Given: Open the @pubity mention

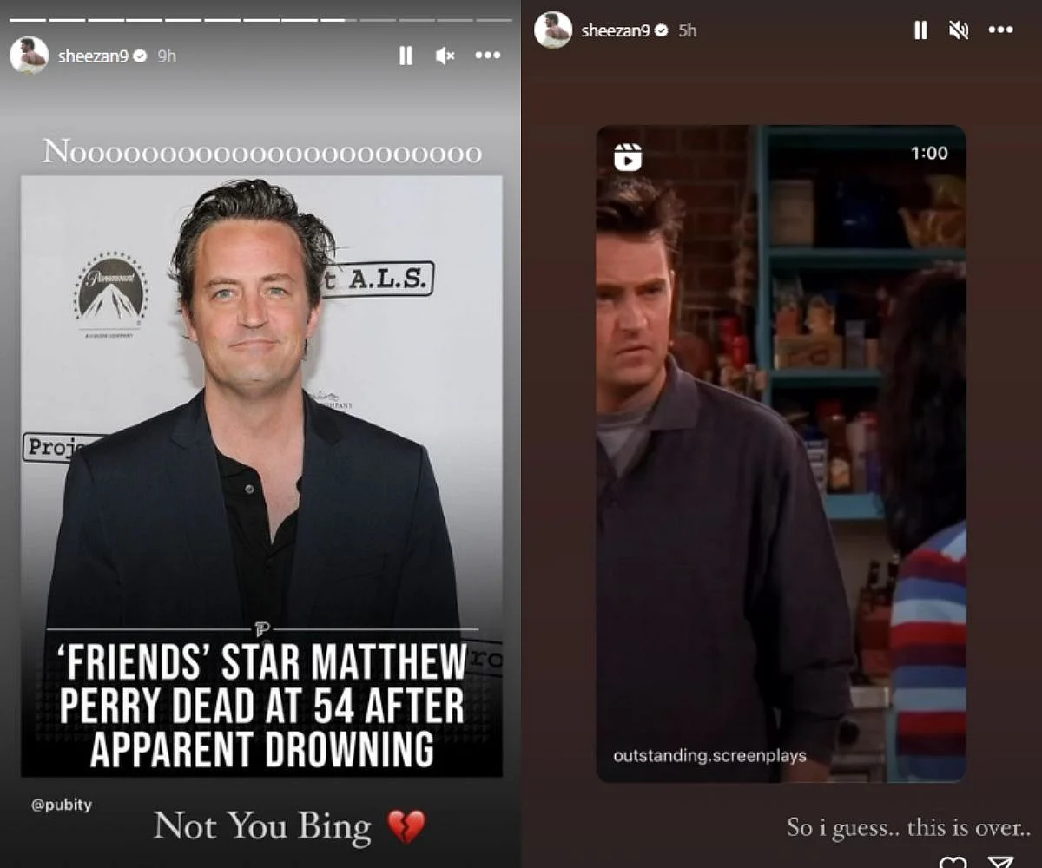Looking at the screenshot, I should point(62,805).
